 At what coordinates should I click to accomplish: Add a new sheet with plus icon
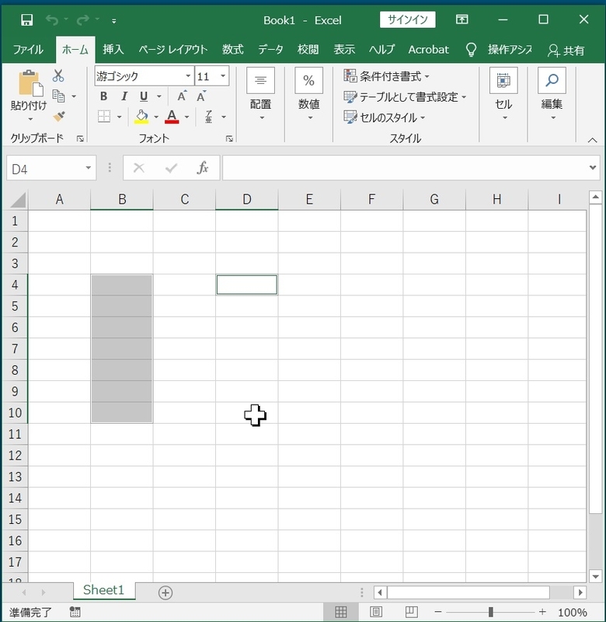point(165,592)
